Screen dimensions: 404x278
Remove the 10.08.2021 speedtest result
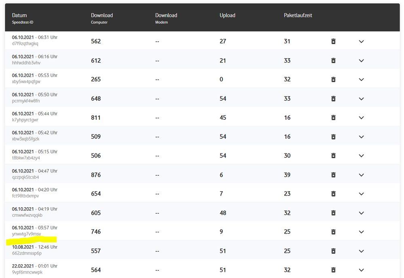(333, 251)
